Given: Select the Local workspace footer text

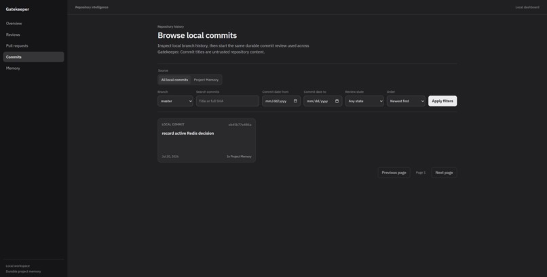Looking at the screenshot, I should [18, 266].
